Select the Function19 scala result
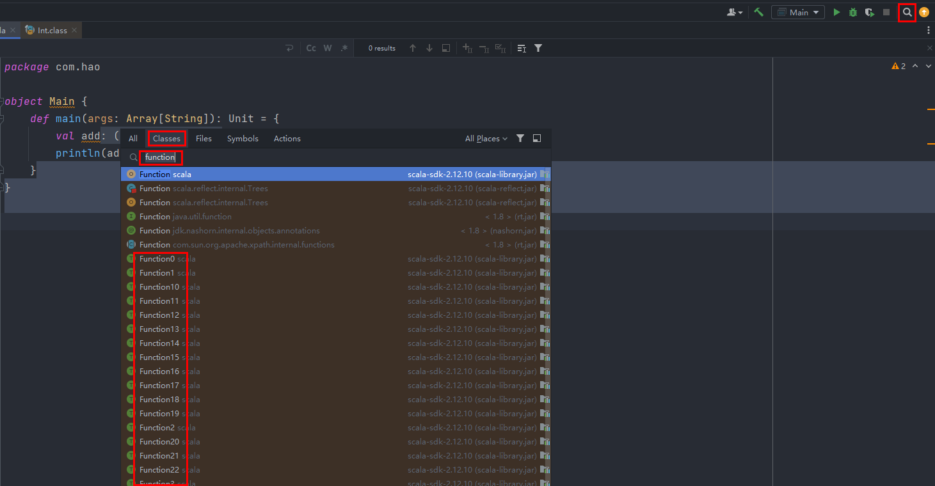Screen dimensions: 935x486 [336, 413]
